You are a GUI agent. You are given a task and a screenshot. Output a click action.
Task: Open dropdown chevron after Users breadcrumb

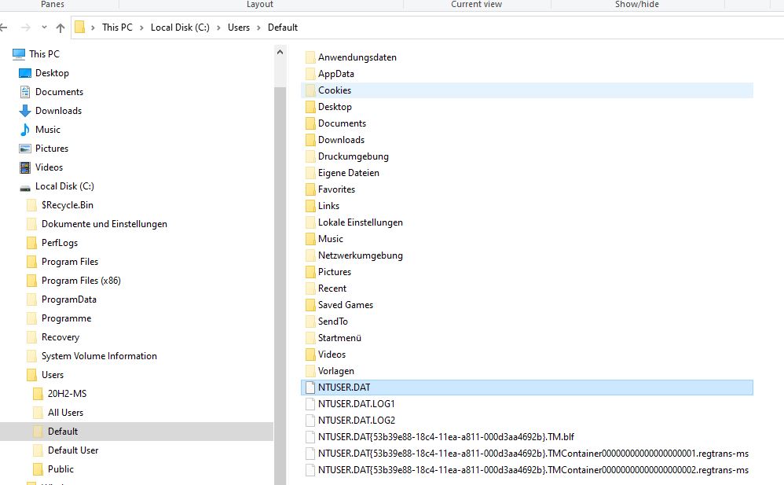[258, 28]
